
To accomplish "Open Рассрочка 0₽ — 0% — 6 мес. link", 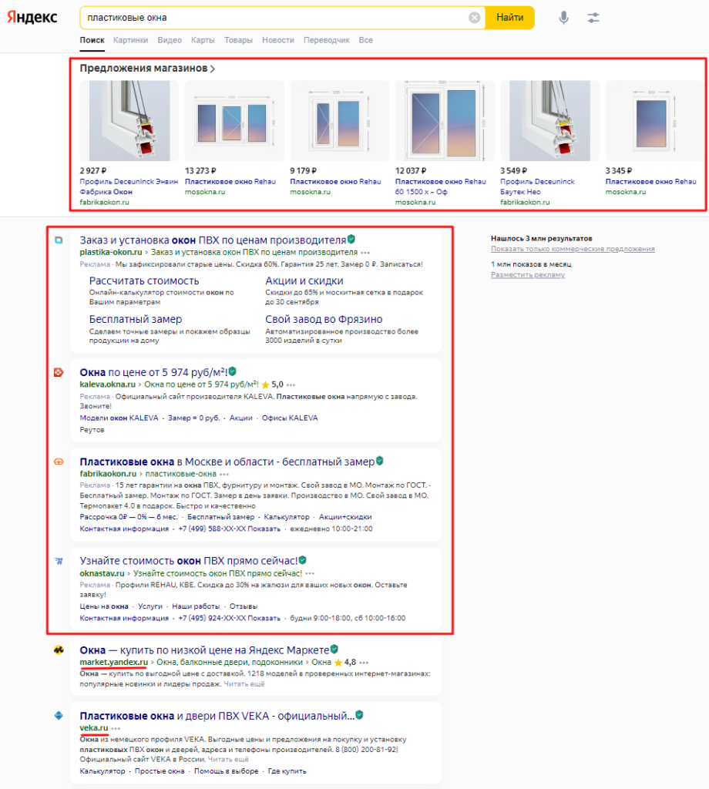I will pyautogui.click(x=129, y=517).
